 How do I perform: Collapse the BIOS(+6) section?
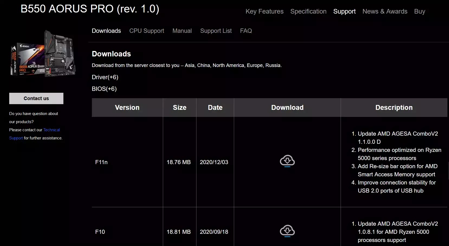pos(104,89)
